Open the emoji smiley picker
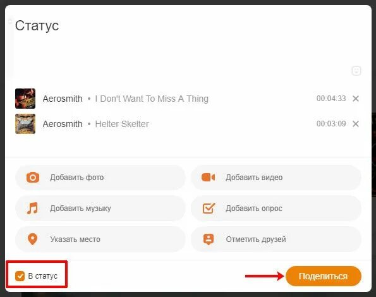The image size is (376, 297). pyautogui.click(x=356, y=71)
